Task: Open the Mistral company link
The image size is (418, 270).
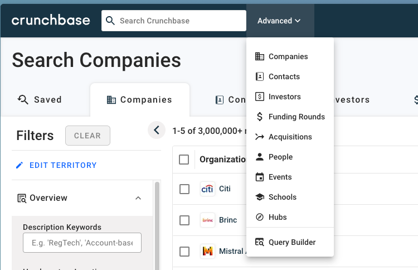Action: [232, 251]
